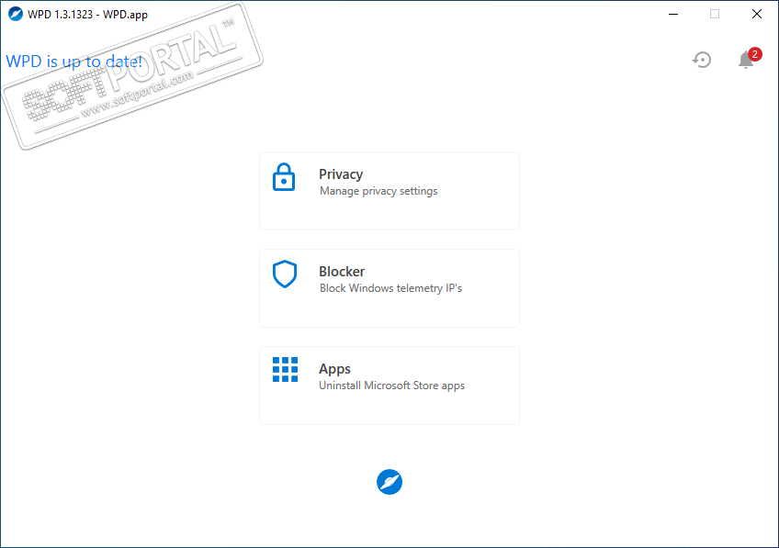Open the Privacy settings card
The height and width of the screenshot is (548, 779).
(x=389, y=191)
